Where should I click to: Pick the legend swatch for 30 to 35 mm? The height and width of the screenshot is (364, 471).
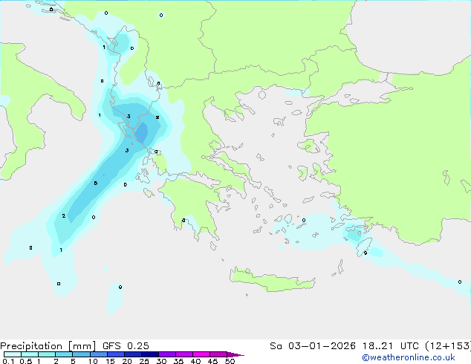point(166,354)
